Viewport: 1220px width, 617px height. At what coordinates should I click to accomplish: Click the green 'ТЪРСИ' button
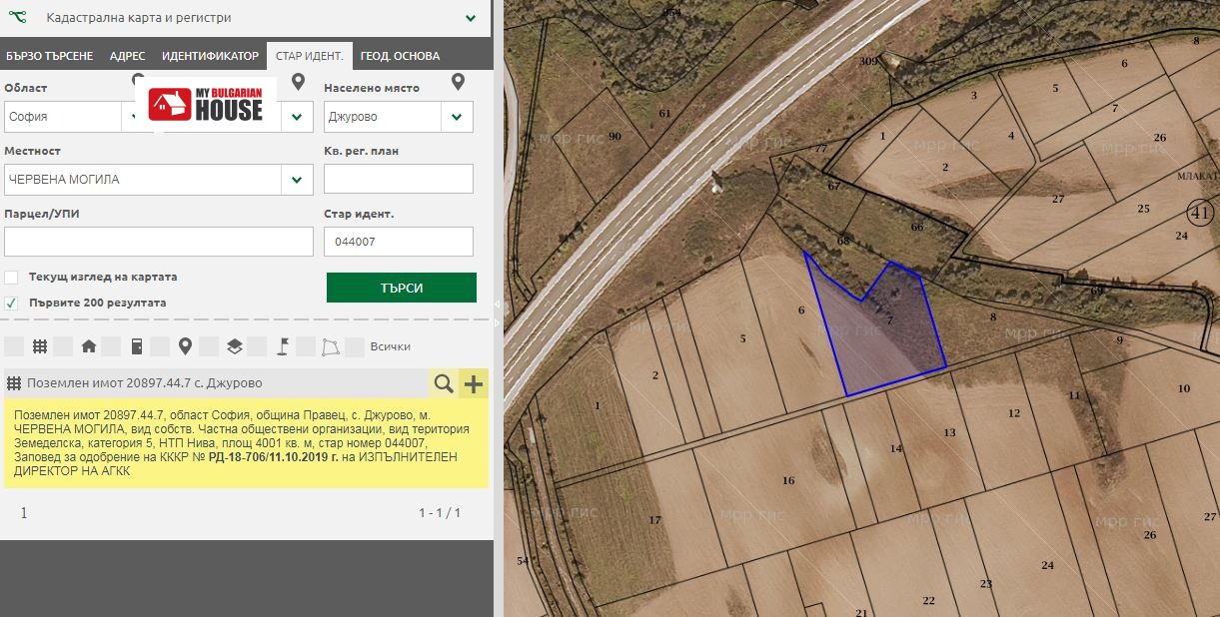pos(401,288)
